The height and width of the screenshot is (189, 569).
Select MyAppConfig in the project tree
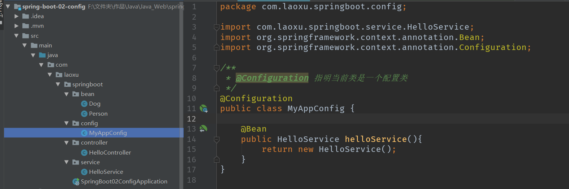click(x=94, y=133)
